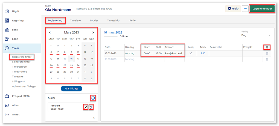Image resolution: width=279 pixels, height=126 pixels.
Task: Add a new template with plus icon
Action: (93, 98)
